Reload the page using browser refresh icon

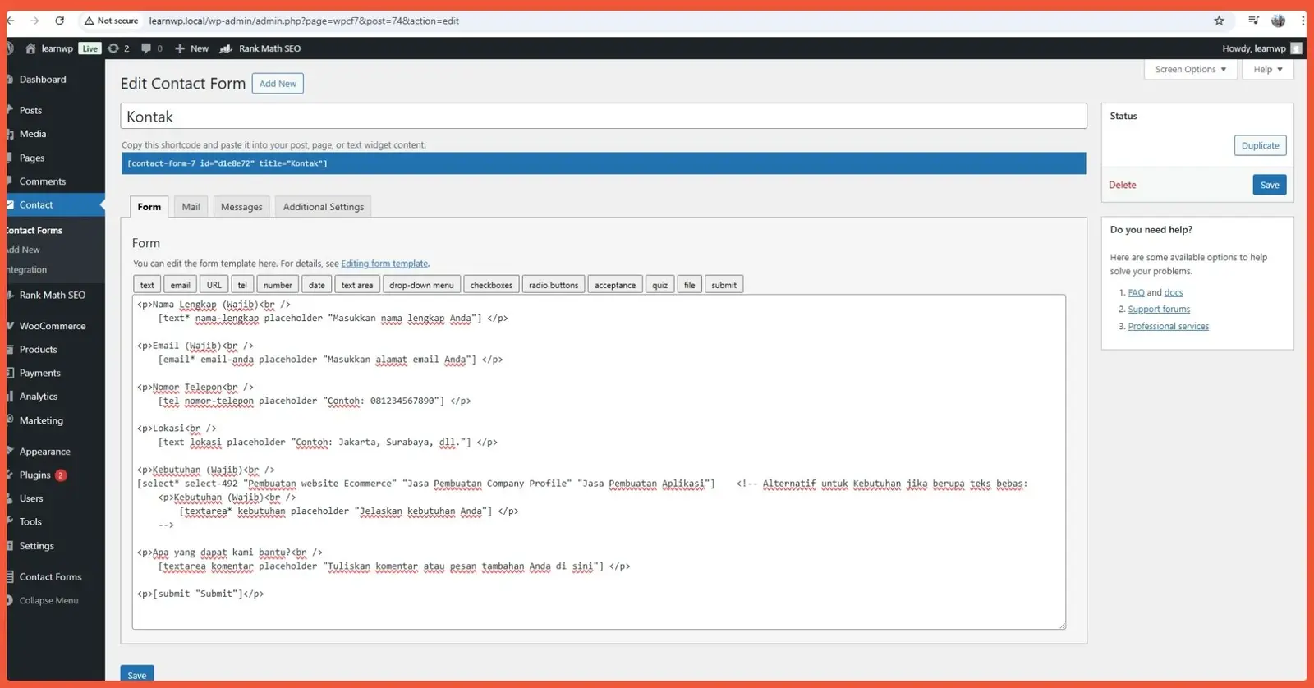point(59,21)
